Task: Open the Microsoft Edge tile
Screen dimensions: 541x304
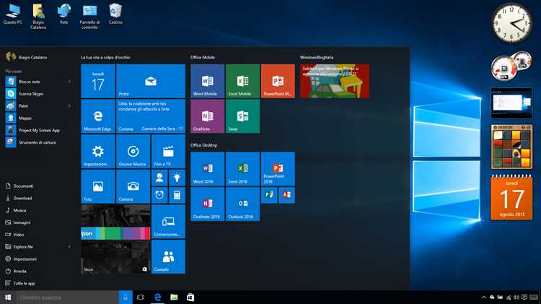Action: tap(98, 116)
